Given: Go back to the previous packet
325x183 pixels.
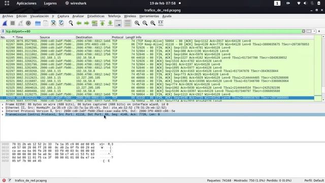Looking at the screenshot, I should [79, 23].
